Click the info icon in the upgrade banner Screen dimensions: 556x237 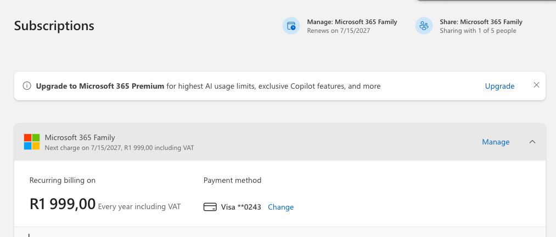pos(26,86)
